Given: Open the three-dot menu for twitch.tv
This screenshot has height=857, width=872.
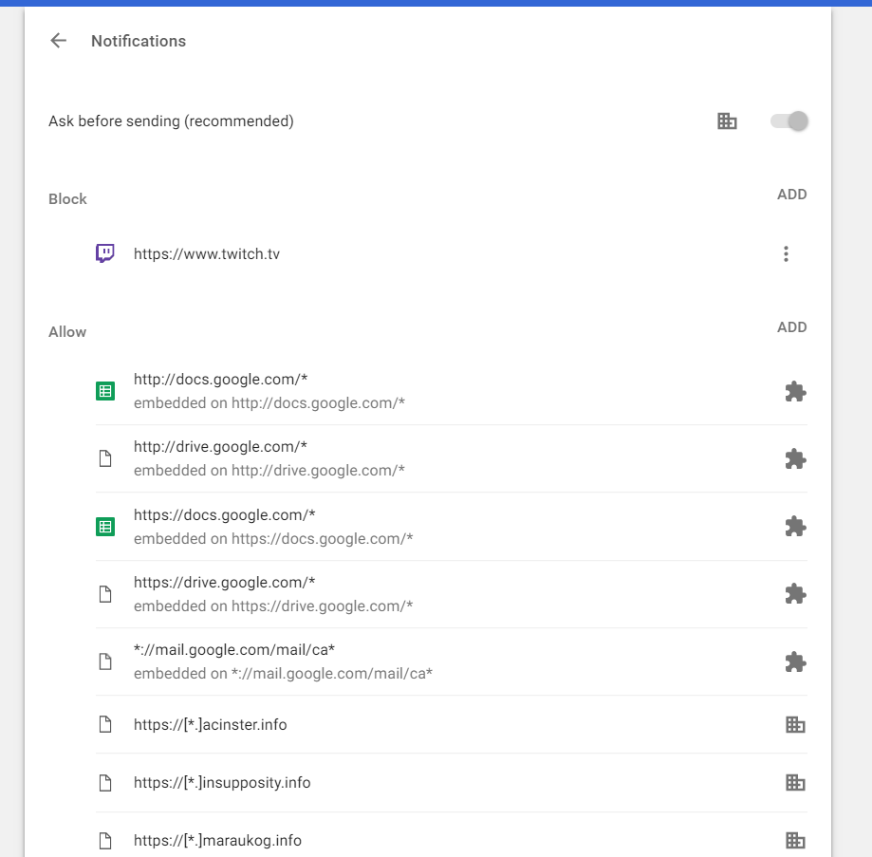Looking at the screenshot, I should tap(786, 254).
